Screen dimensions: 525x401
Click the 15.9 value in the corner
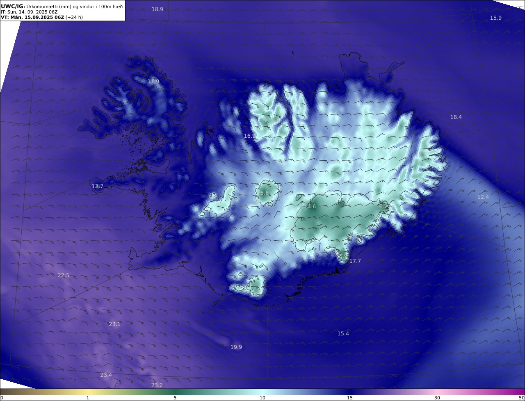496,18
